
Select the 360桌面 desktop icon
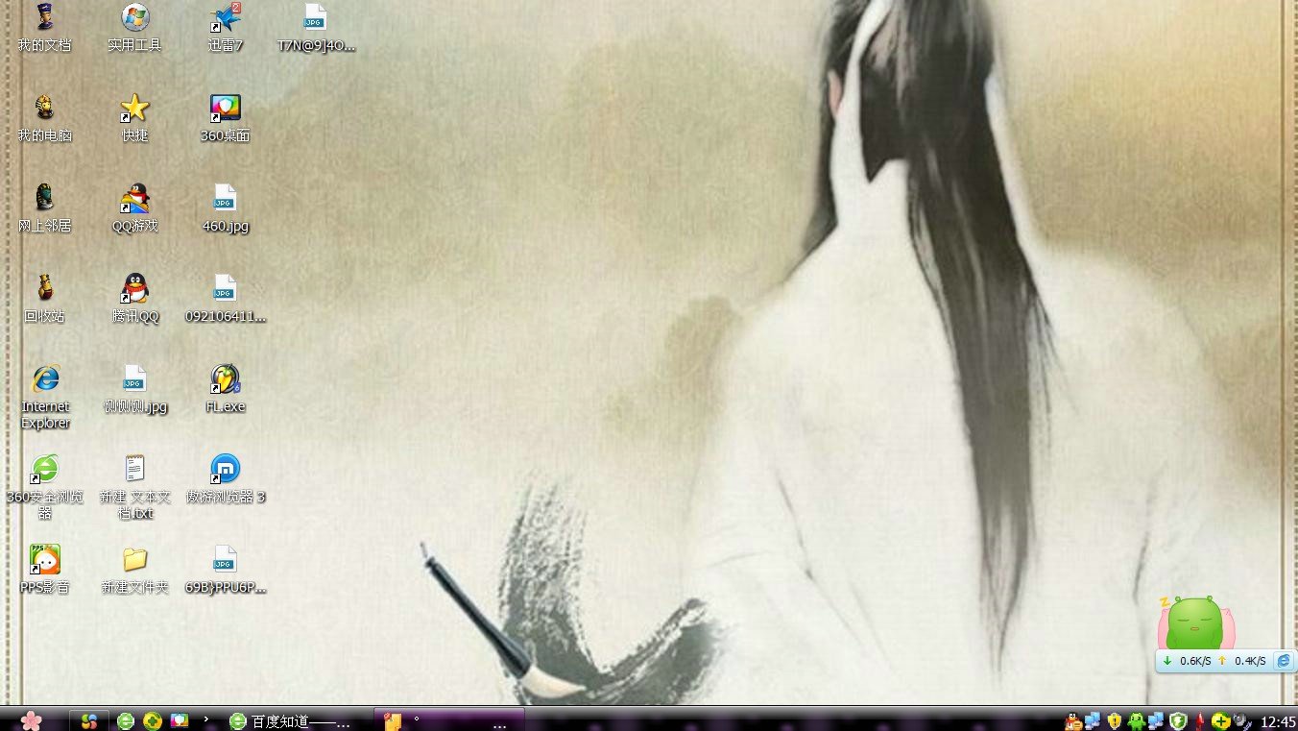click(x=225, y=109)
